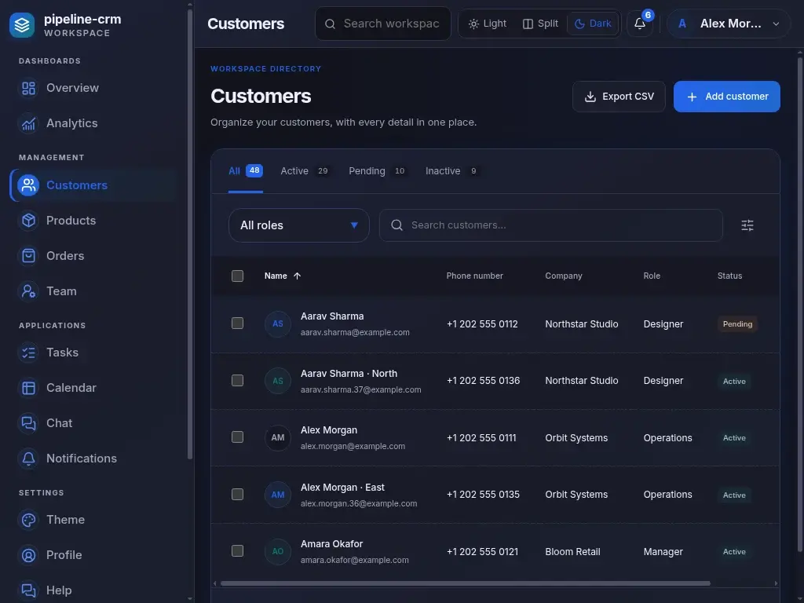Click email aarav.sharma.37@example.com
The height and width of the screenshot is (603, 804).
pyautogui.click(x=361, y=389)
